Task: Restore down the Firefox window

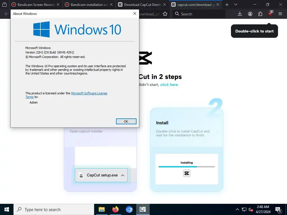Action: (x=268, y=4)
